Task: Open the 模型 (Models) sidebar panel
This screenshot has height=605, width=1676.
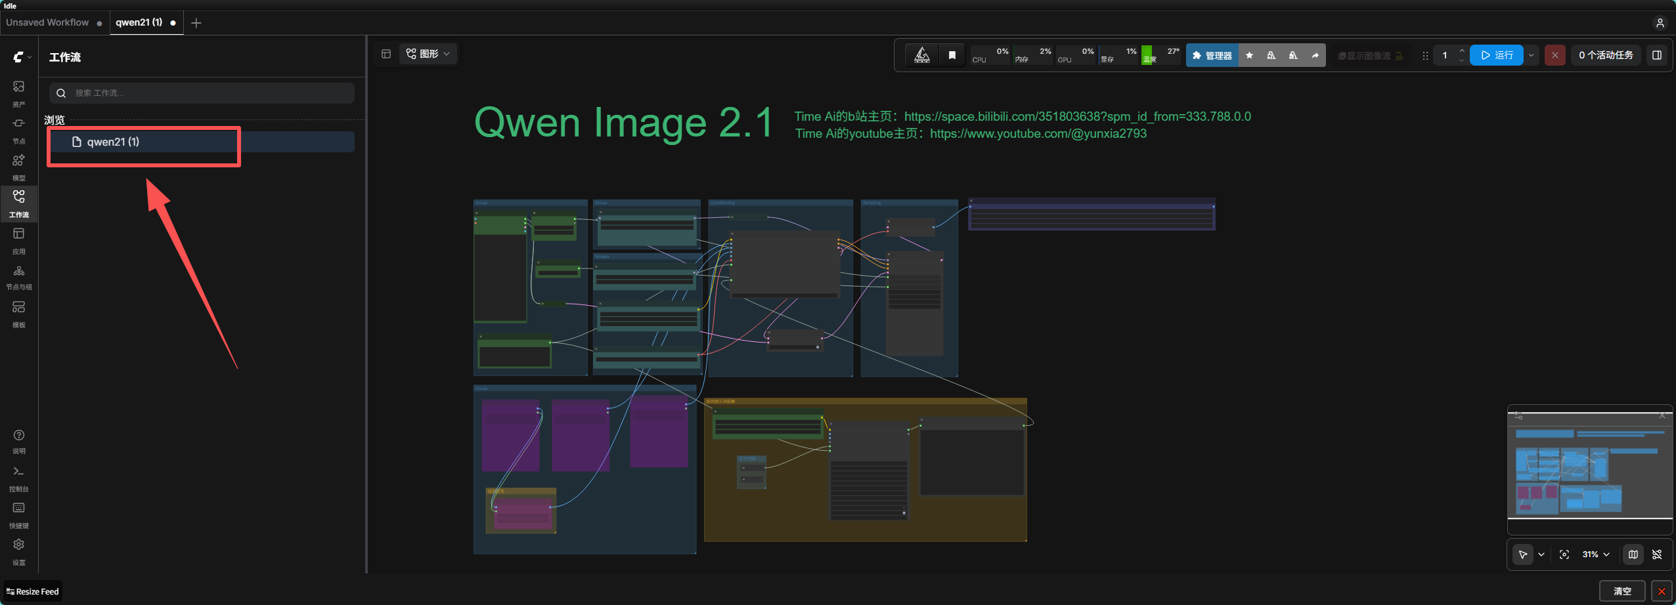Action: (x=19, y=167)
